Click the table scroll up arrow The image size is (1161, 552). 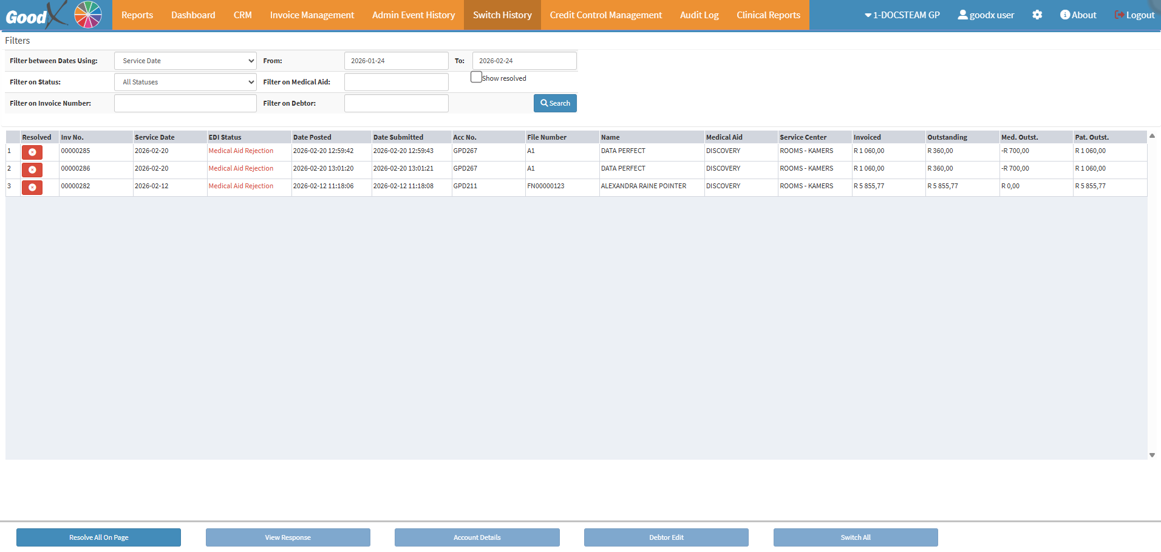1152,136
